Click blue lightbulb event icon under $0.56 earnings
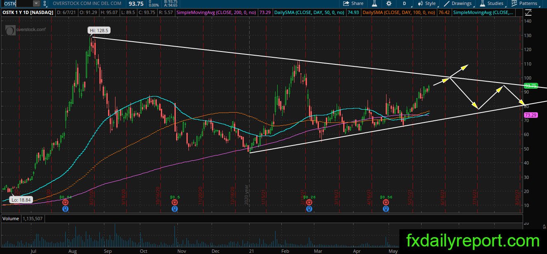The image size is (547, 254). (386, 209)
